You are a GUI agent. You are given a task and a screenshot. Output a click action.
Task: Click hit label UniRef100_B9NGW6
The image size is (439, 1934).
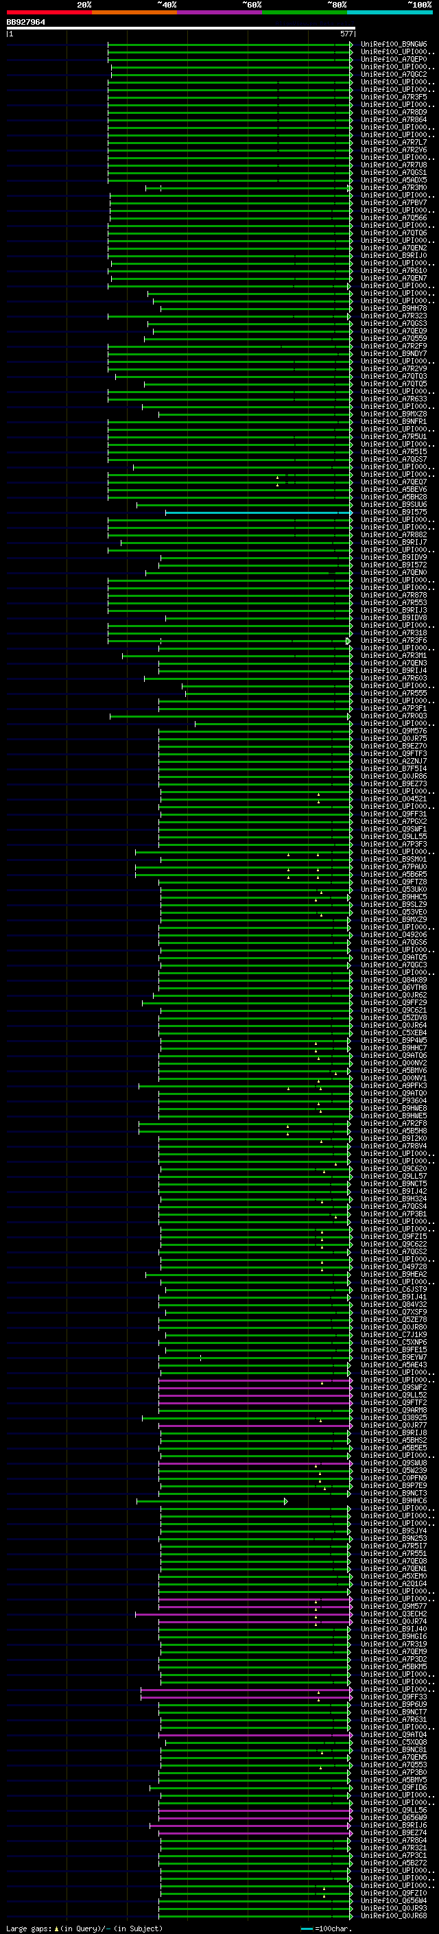coord(394,45)
